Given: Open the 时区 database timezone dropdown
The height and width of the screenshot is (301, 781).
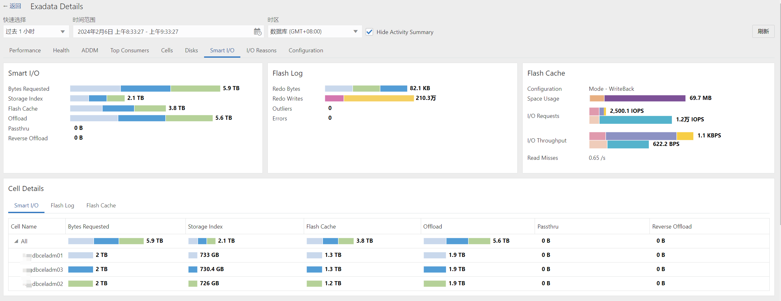Looking at the screenshot, I should point(314,32).
